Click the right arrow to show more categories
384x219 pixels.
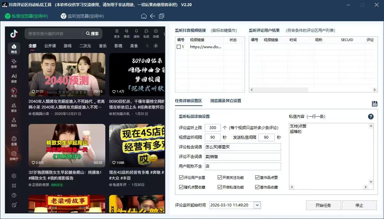click(155, 46)
